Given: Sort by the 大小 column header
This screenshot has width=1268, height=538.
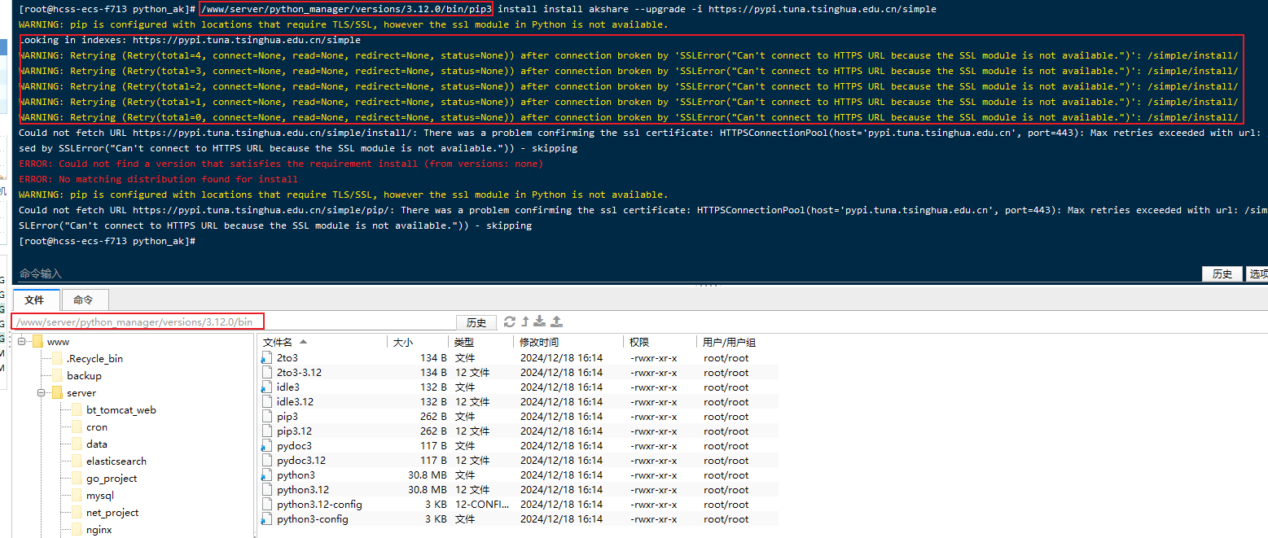Looking at the screenshot, I should pyautogui.click(x=418, y=343).
